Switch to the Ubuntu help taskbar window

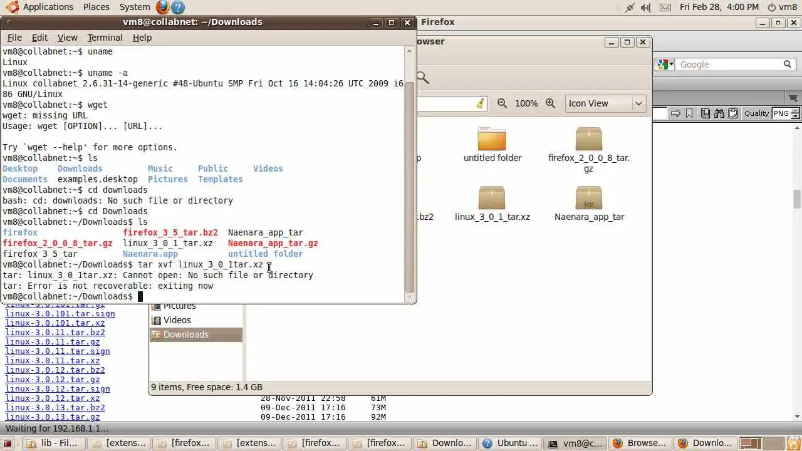coord(509,443)
